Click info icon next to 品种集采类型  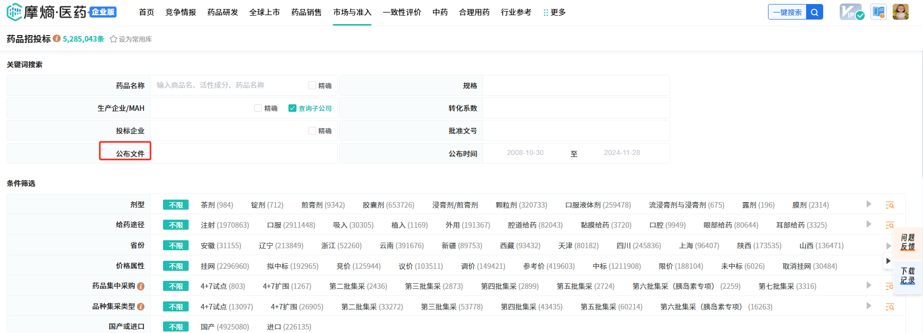141,306
